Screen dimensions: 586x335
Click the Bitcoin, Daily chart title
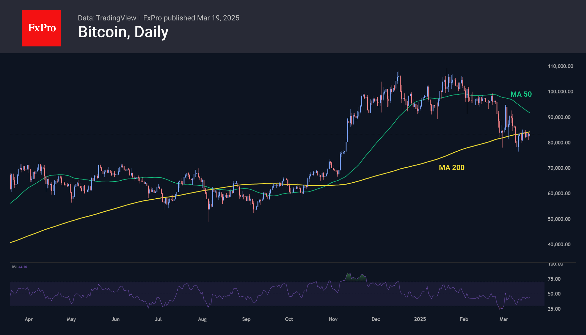pyautogui.click(x=123, y=32)
